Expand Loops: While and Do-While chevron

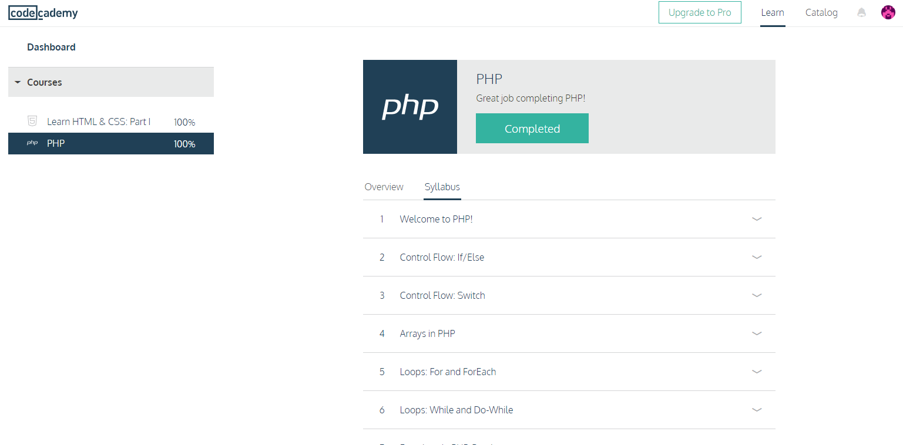[x=757, y=410]
